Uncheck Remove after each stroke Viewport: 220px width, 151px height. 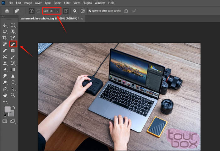coord(90,11)
